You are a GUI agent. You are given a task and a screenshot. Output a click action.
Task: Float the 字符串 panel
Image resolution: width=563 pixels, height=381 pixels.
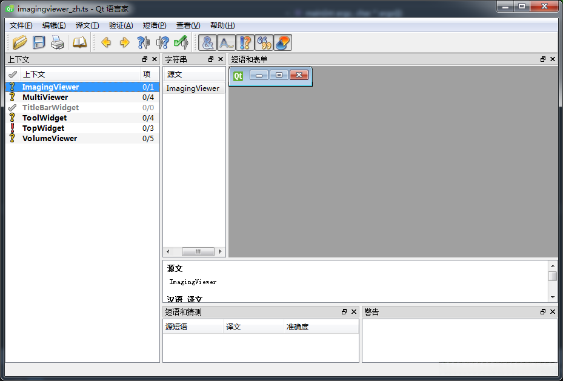pos(211,59)
